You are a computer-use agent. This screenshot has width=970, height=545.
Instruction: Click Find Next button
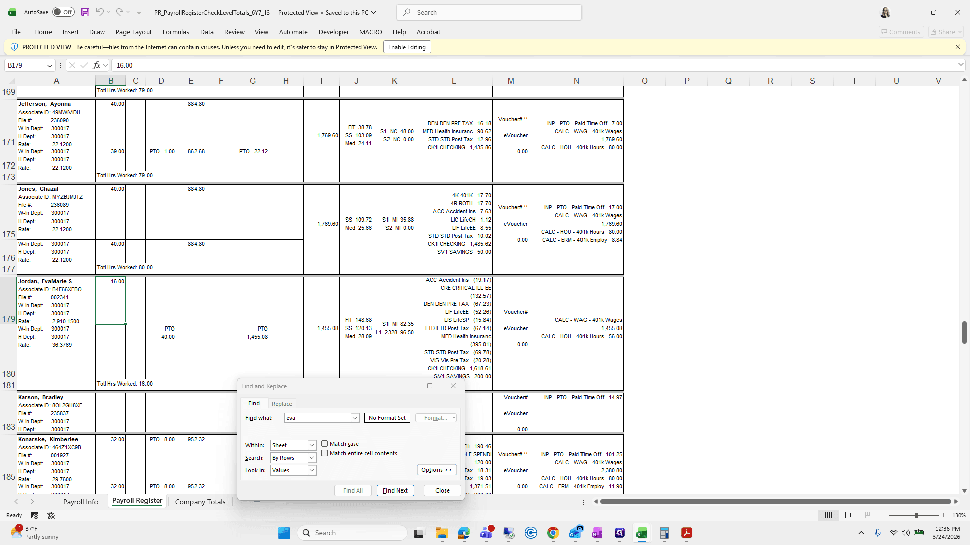click(x=395, y=490)
